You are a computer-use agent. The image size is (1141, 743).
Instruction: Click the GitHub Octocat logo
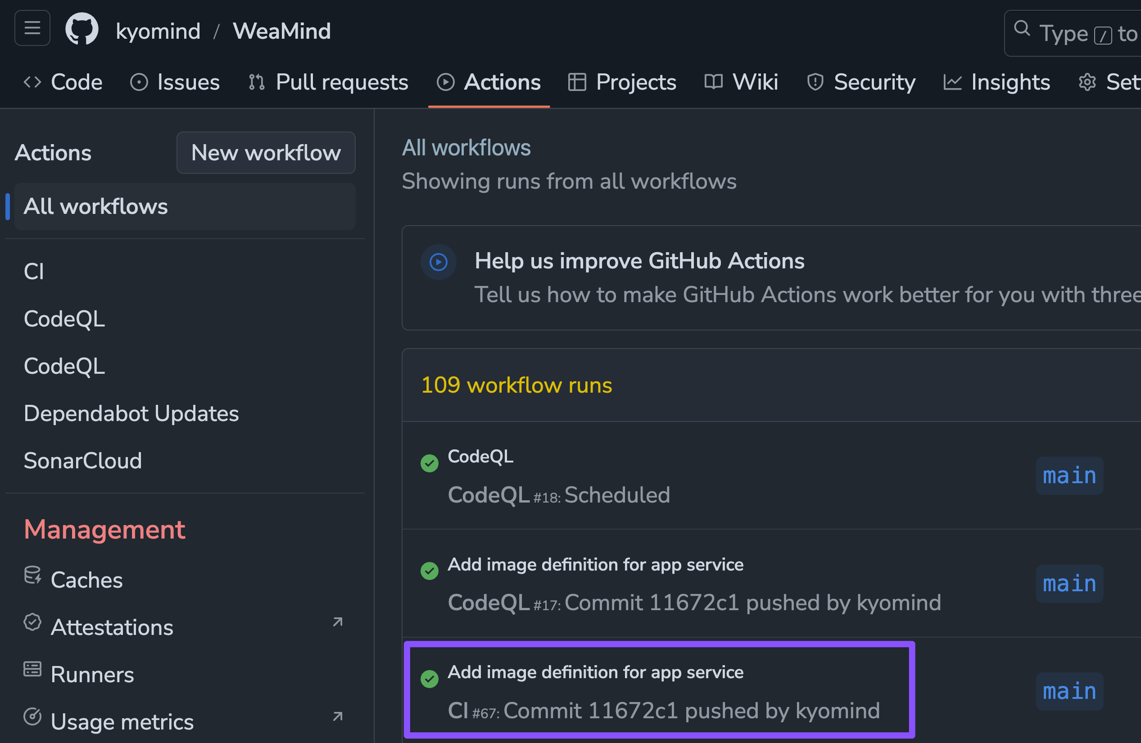tap(82, 29)
